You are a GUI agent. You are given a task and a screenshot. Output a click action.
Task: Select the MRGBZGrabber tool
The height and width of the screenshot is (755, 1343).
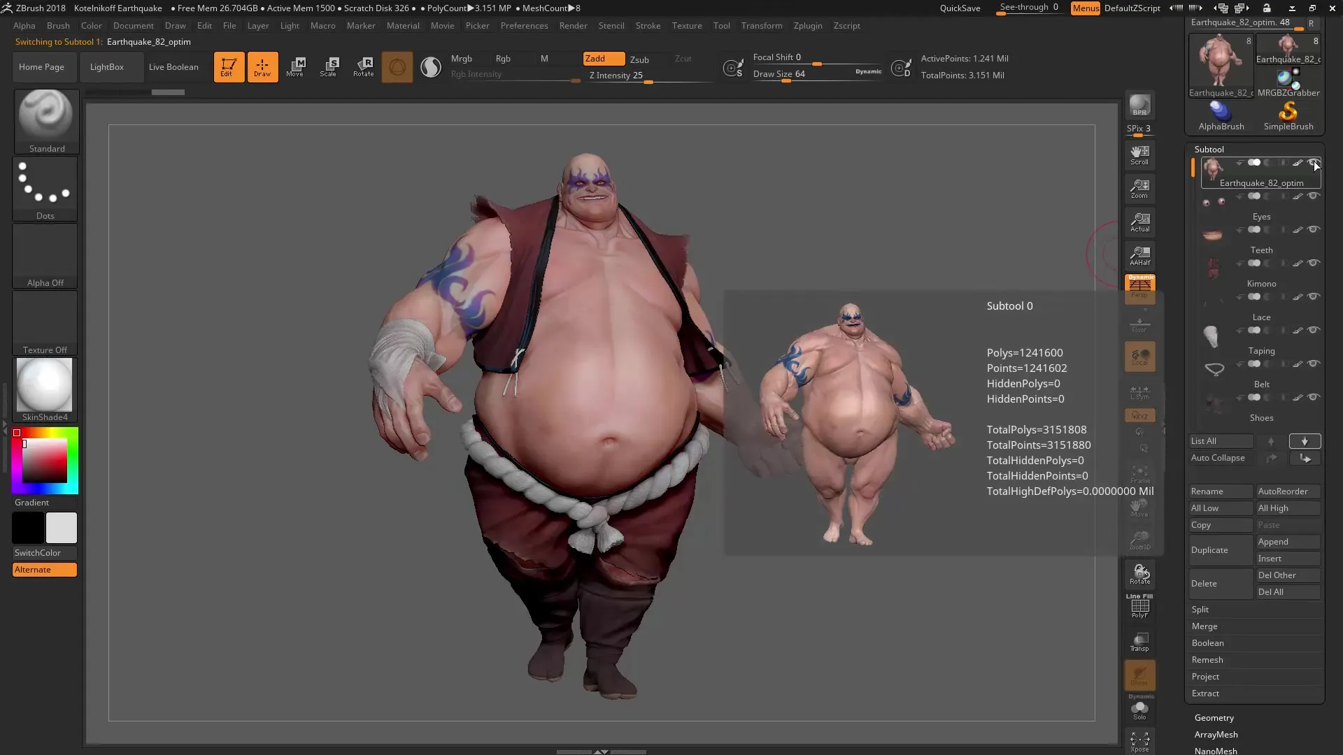tap(1288, 82)
